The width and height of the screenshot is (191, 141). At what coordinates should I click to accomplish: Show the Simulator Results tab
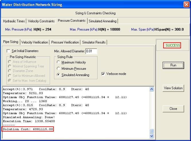point(94,42)
